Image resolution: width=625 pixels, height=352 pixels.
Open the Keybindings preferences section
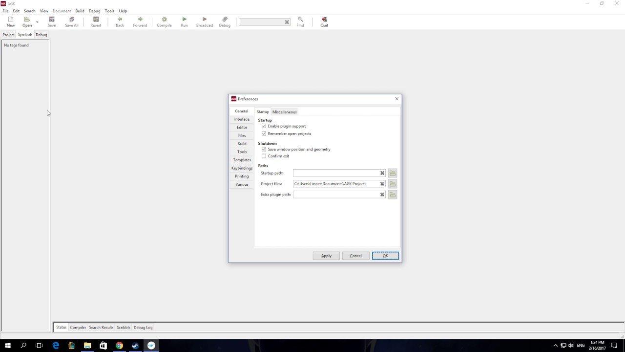click(242, 168)
